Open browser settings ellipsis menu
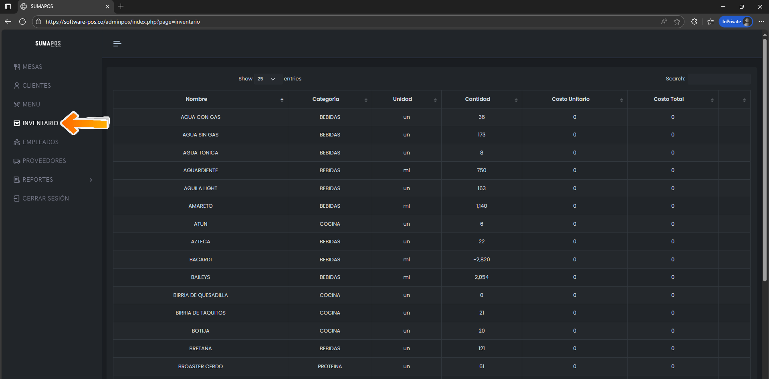Screen dimensions: 769x379 [761, 22]
